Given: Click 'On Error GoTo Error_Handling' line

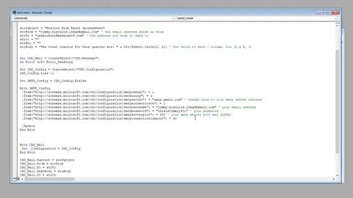Looking at the screenshot, I should (x=46, y=62).
